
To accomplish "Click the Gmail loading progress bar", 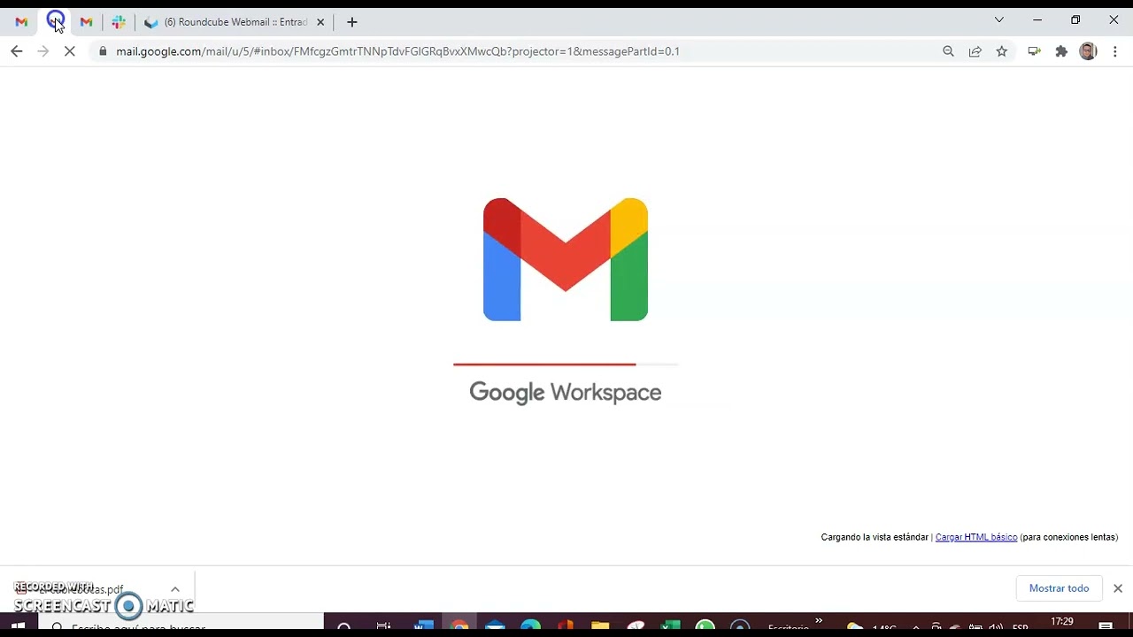I will pyautogui.click(x=566, y=364).
